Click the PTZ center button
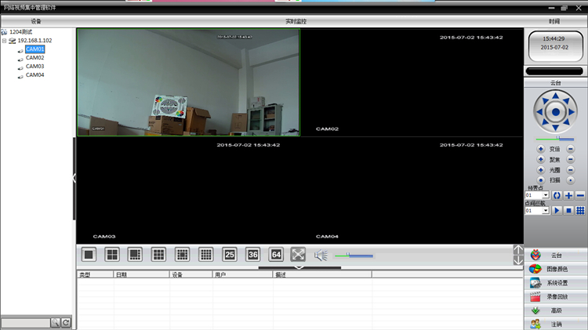 (x=555, y=112)
